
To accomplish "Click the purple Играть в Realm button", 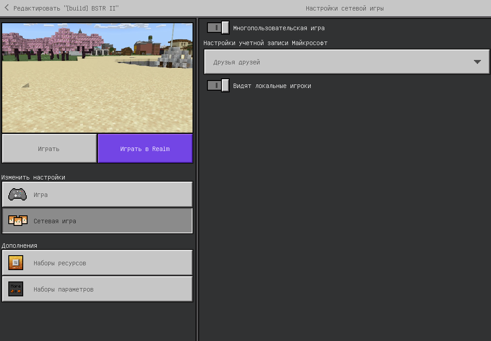I will pyautogui.click(x=145, y=149).
